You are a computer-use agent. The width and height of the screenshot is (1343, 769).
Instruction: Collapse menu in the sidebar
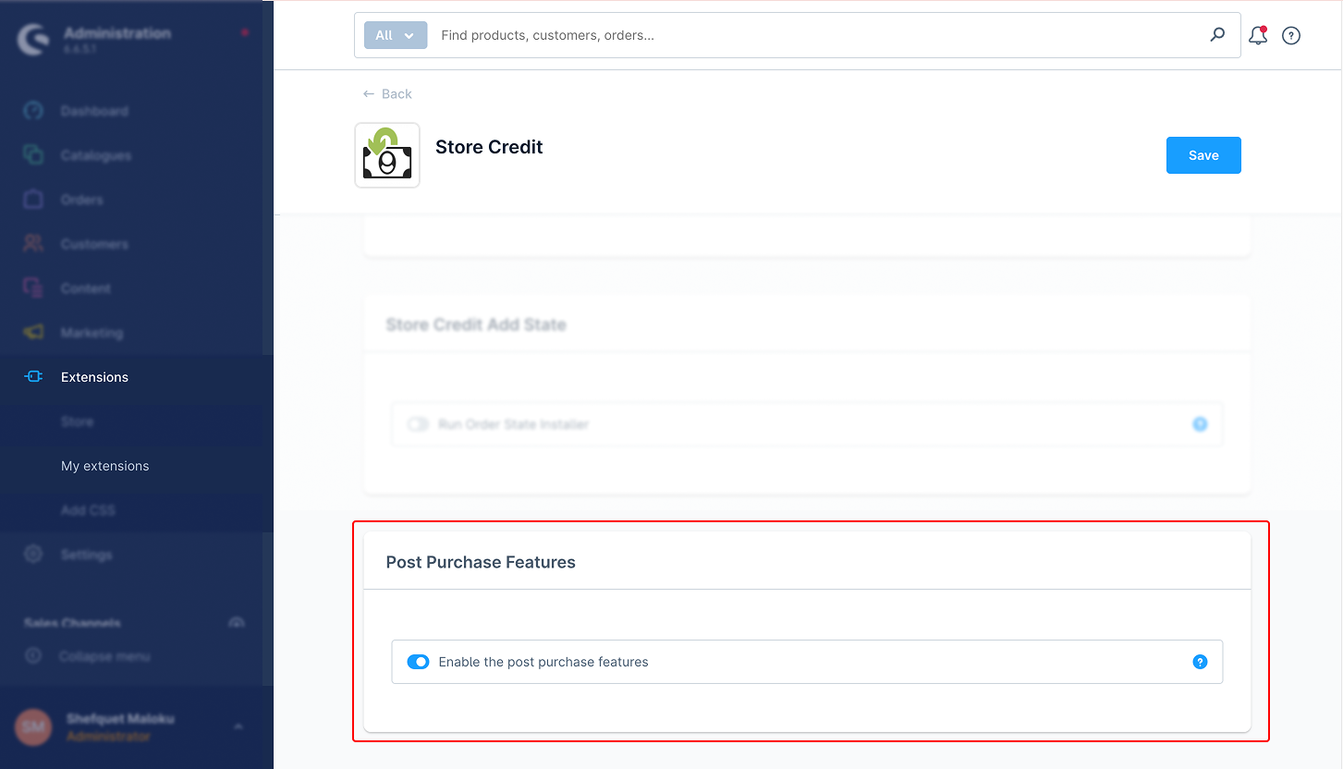pos(104,656)
